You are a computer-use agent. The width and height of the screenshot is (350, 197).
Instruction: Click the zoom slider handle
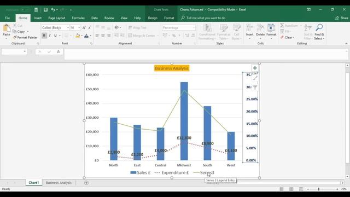[x=318, y=189]
